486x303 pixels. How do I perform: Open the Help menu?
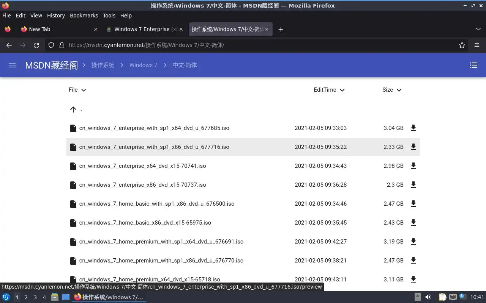coord(126,16)
